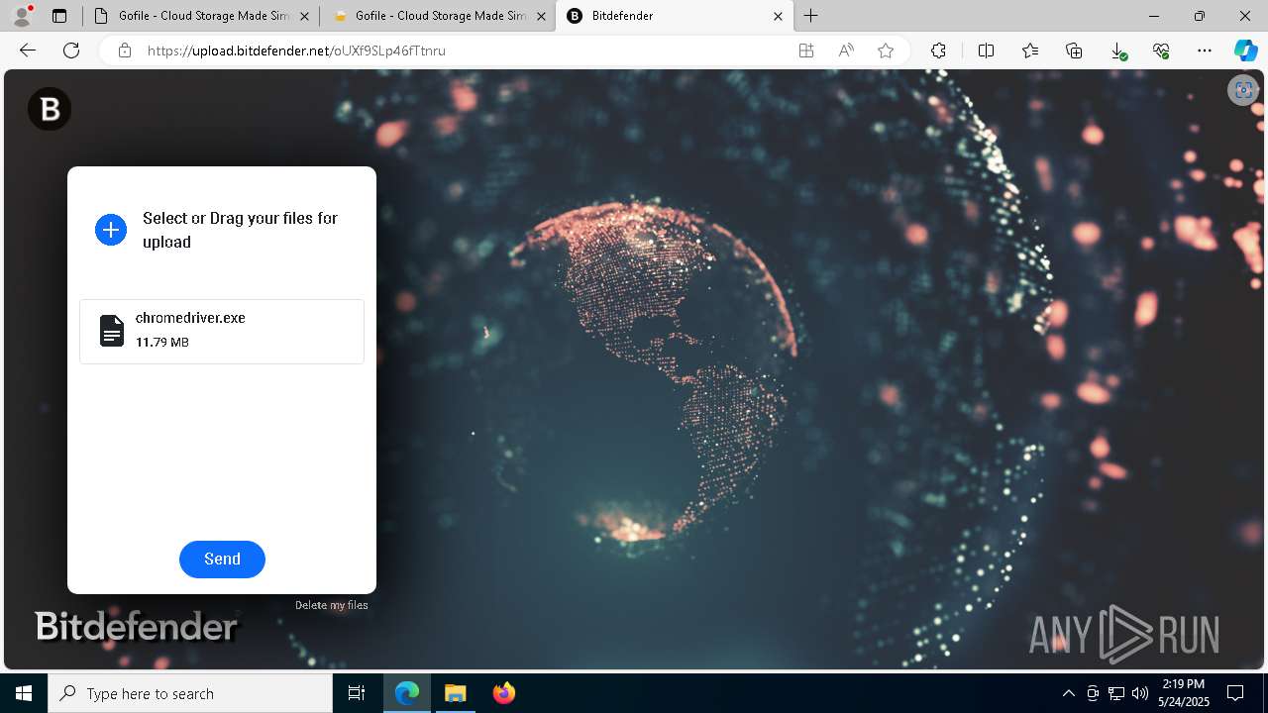1268x713 pixels.
Task: Close the Bitdefender tab
Action: (x=778, y=16)
